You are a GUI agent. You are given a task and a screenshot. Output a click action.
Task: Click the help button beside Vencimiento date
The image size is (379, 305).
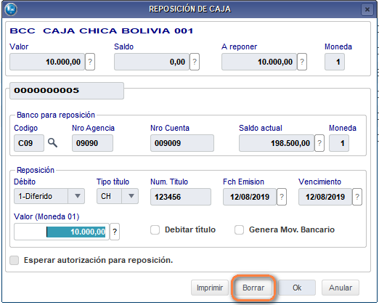[357, 197]
